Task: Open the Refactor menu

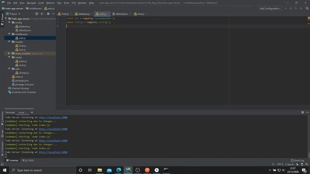Action: tap(50, 3)
